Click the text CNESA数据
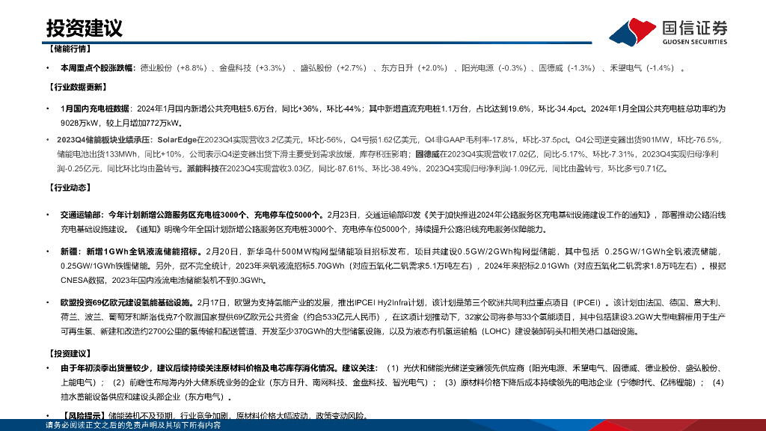The image size is (766, 431). pos(82,281)
